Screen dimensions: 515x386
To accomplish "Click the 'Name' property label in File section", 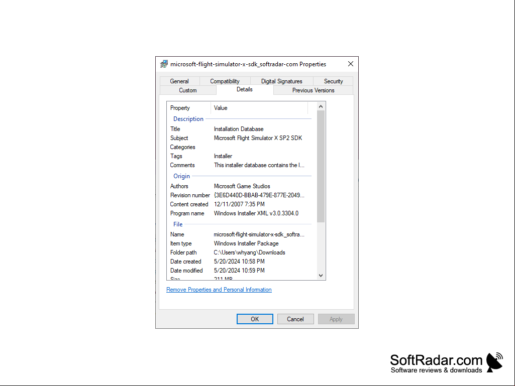I will pos(177,234).
